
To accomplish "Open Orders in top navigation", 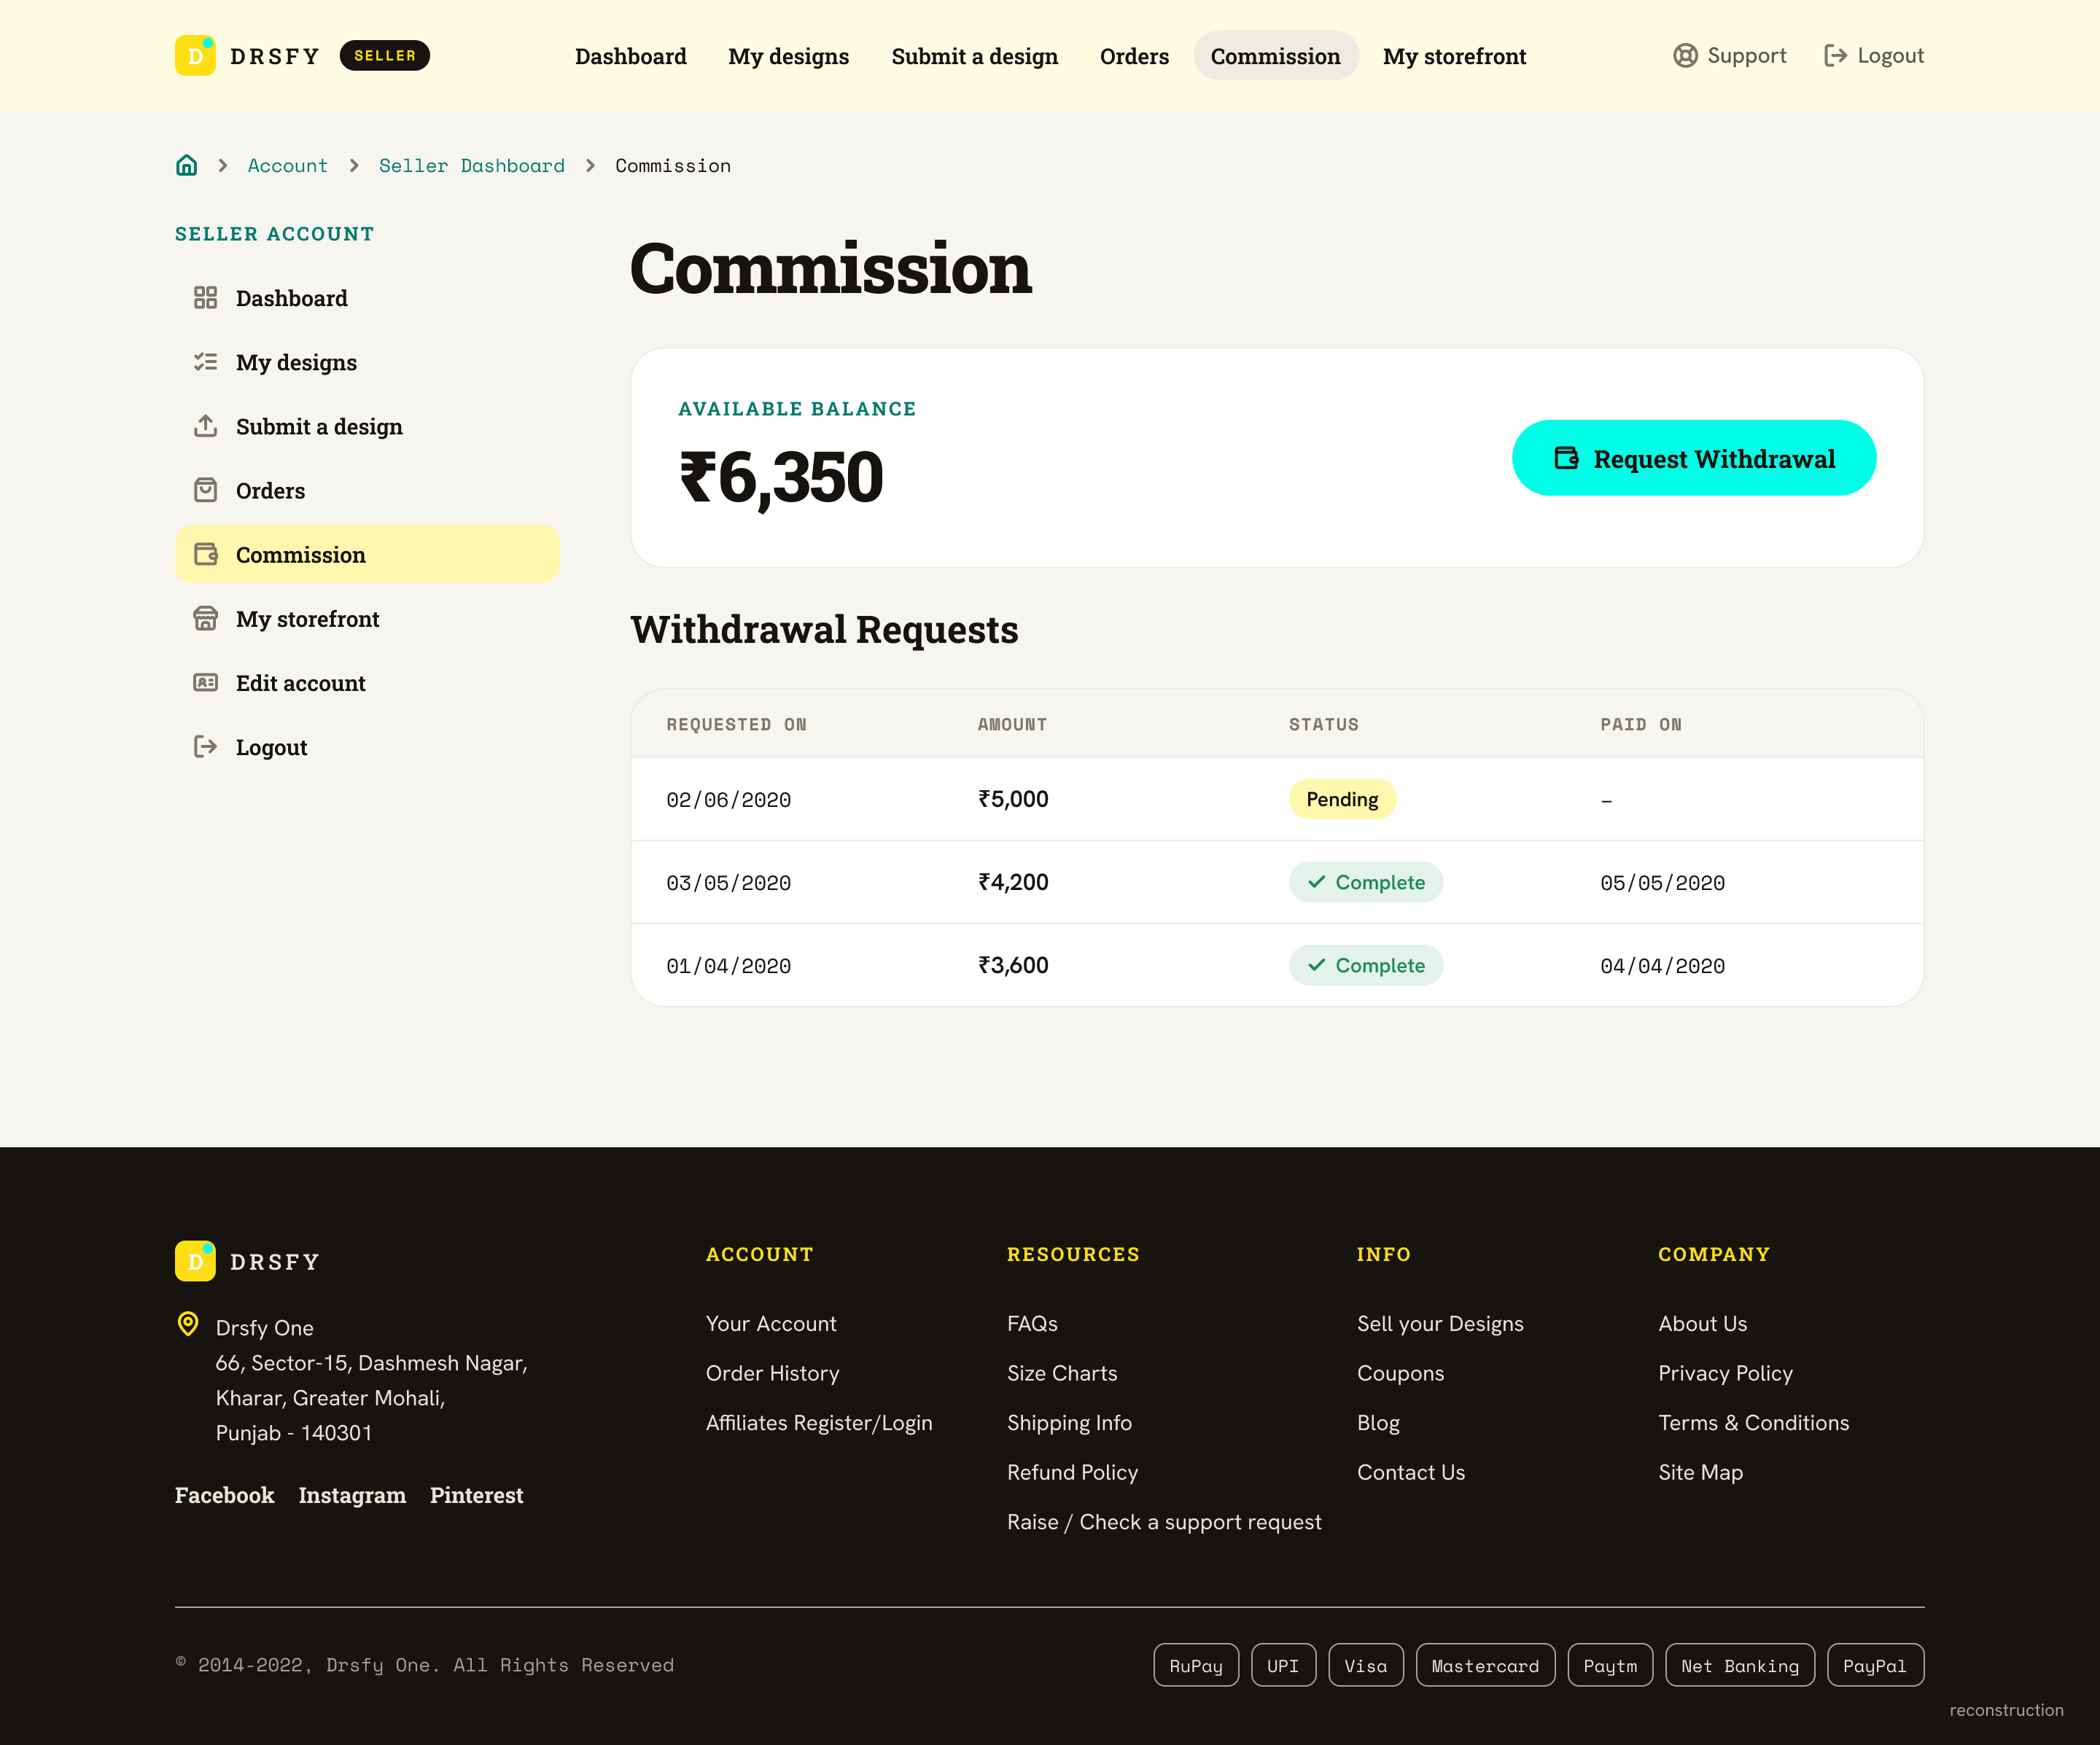I will click(x=1134, y=56).
